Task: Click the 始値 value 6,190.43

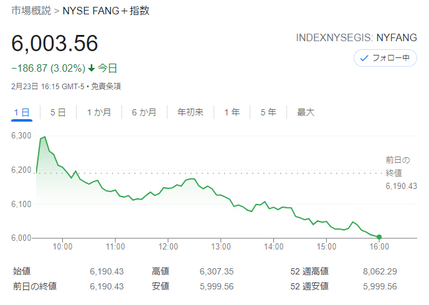Action: coord(106,271)
